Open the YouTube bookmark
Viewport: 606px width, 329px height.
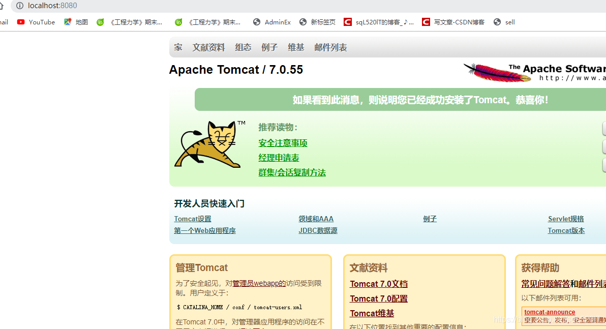pos(36,22)
